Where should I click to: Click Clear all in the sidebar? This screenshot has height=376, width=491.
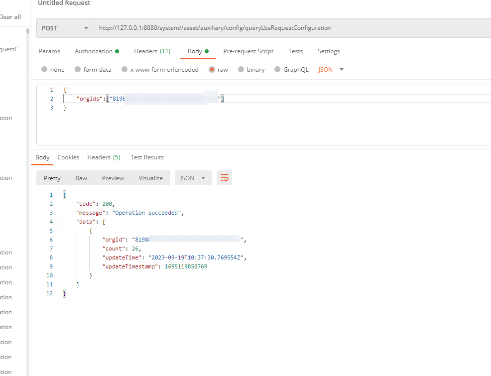point(10,17)
